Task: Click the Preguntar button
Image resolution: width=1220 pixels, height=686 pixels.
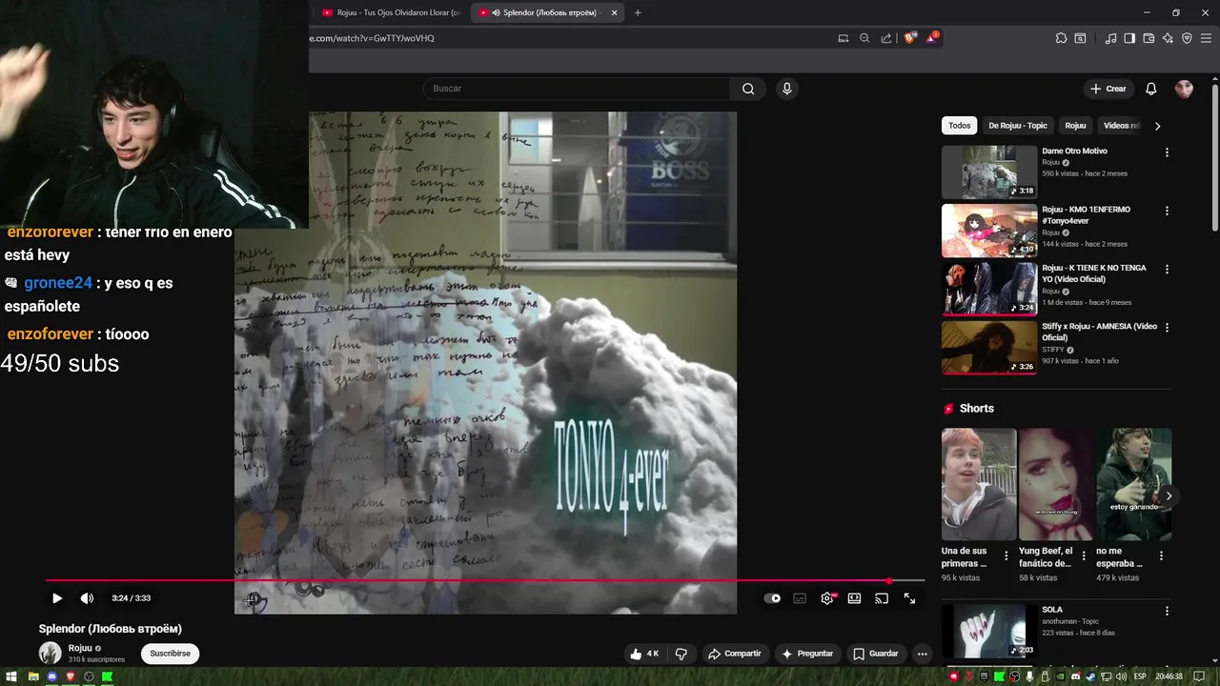Action: coord(807,654)
